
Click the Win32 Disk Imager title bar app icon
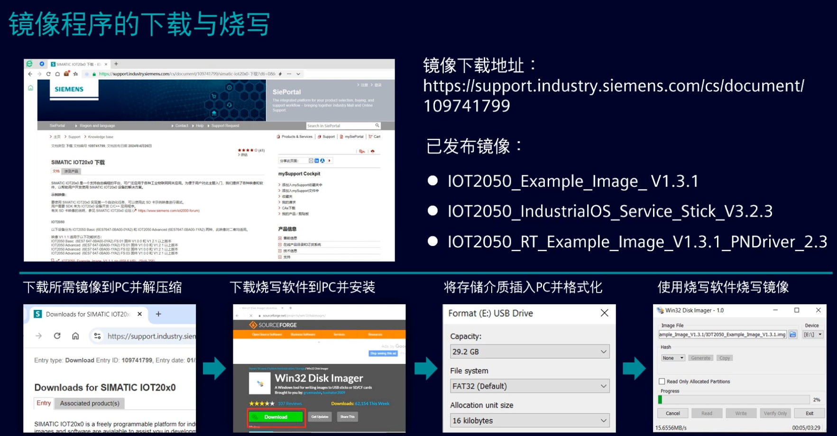click(660, 310)
